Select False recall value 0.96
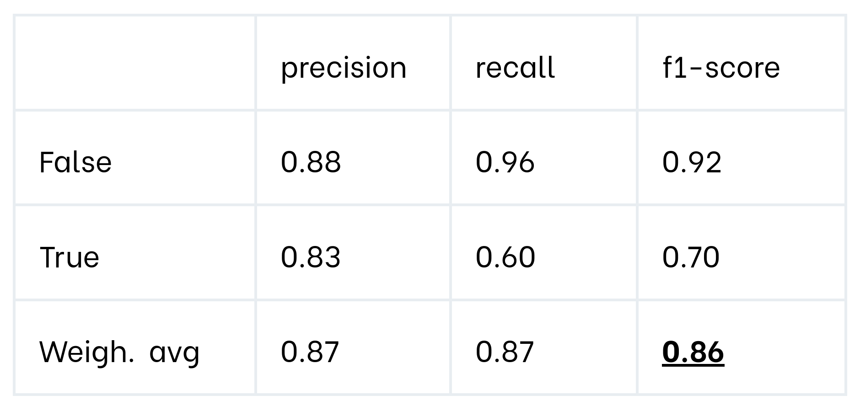Viewport: 860px width, 406px height. pyautogui.click(x=505, y=162)
